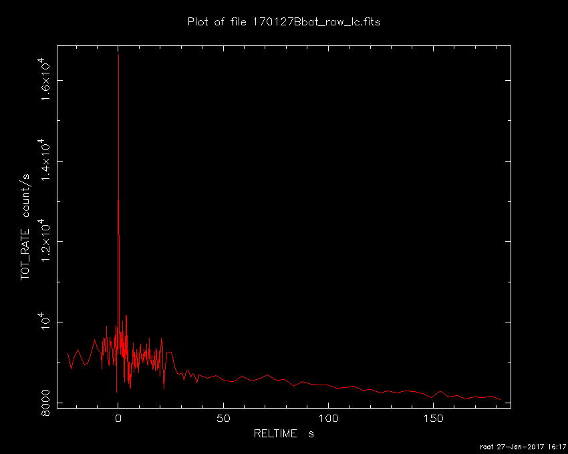Image resolution: width=568 pixels, height=454 pixels.
Task: Click the 'RELTIME s' x-axis label
Action: pos(283,433)
